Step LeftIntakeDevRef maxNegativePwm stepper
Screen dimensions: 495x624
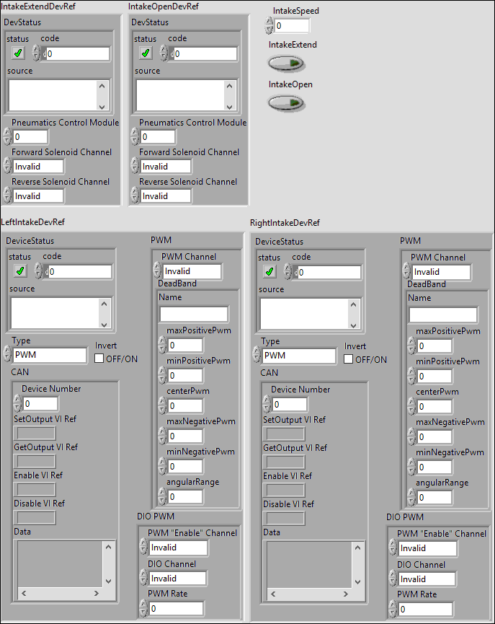tap(162, 436)
